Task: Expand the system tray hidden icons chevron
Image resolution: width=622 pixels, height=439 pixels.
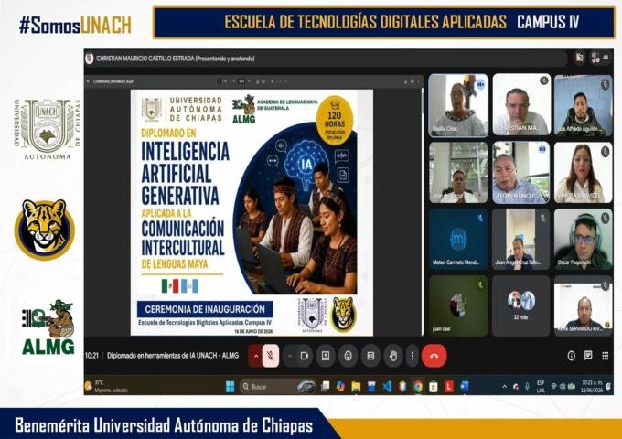Action: point(505,387)
